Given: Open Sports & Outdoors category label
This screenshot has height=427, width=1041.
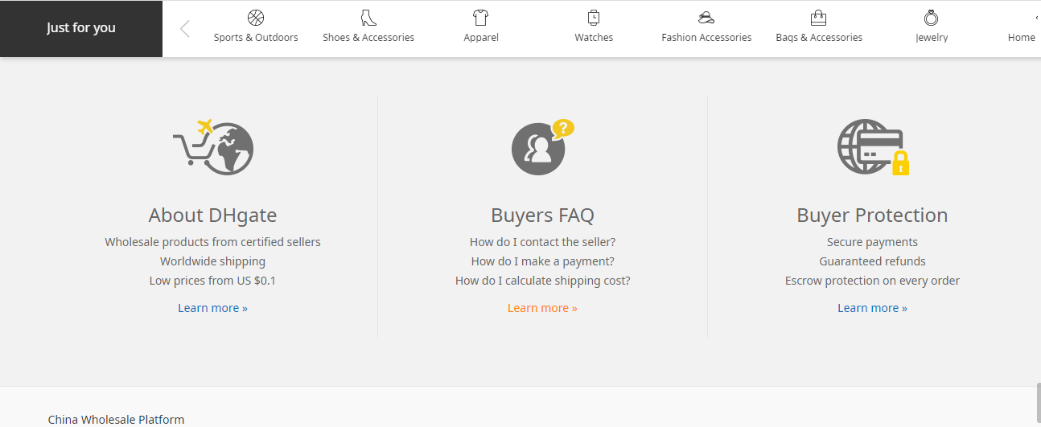Looking at the screenshot, I should tap(256, 38).
